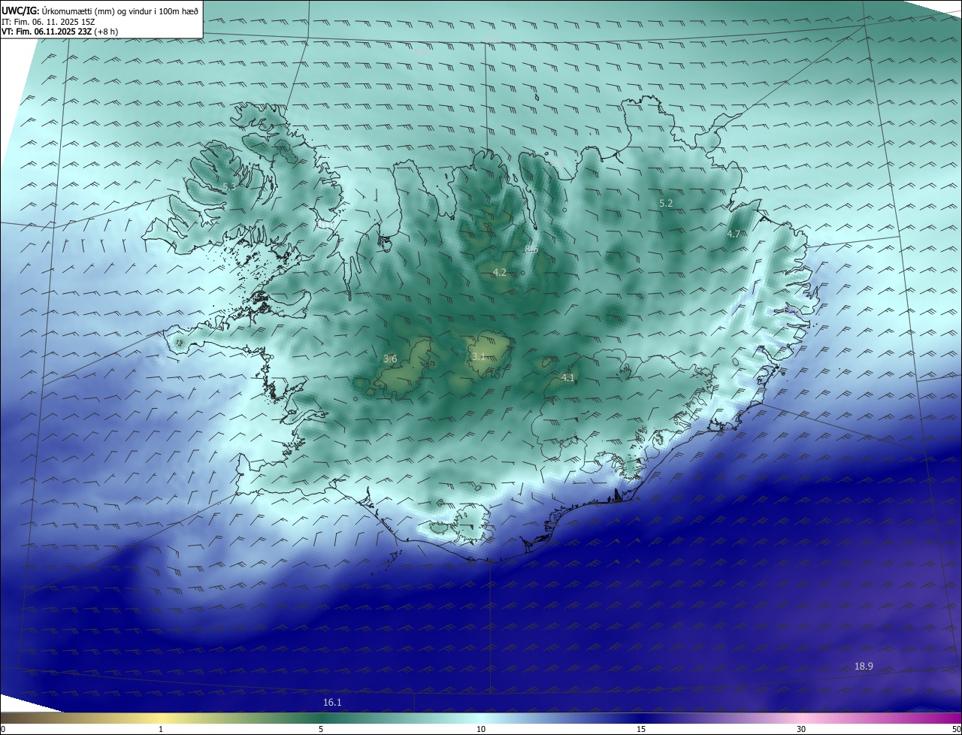Click the 'IT: Fim. 06. 11. 2025 15Z' line
This screenshot has height=735, width=962.
[48, 22]
